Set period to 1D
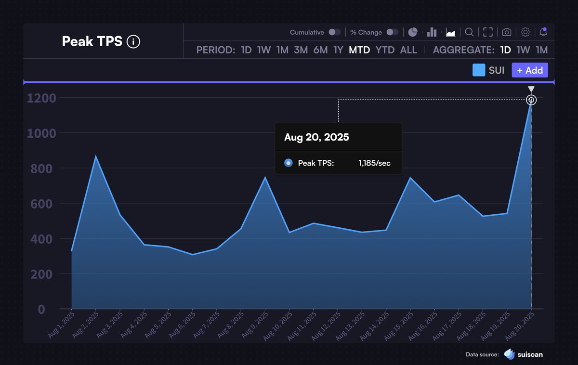The height and width of the screenshot is (365, 578). click(x=246, y=50)
